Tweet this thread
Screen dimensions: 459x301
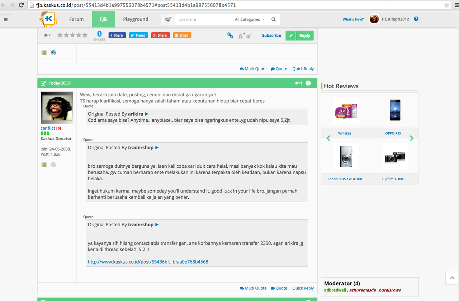[x=138, y=35]
